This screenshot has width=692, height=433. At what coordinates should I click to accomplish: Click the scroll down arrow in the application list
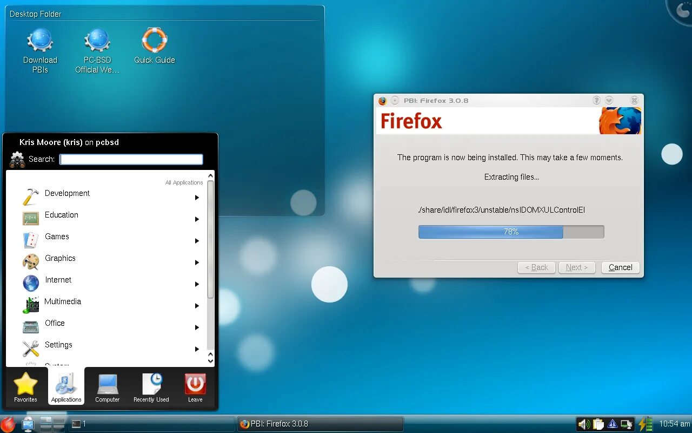(211, 361)
